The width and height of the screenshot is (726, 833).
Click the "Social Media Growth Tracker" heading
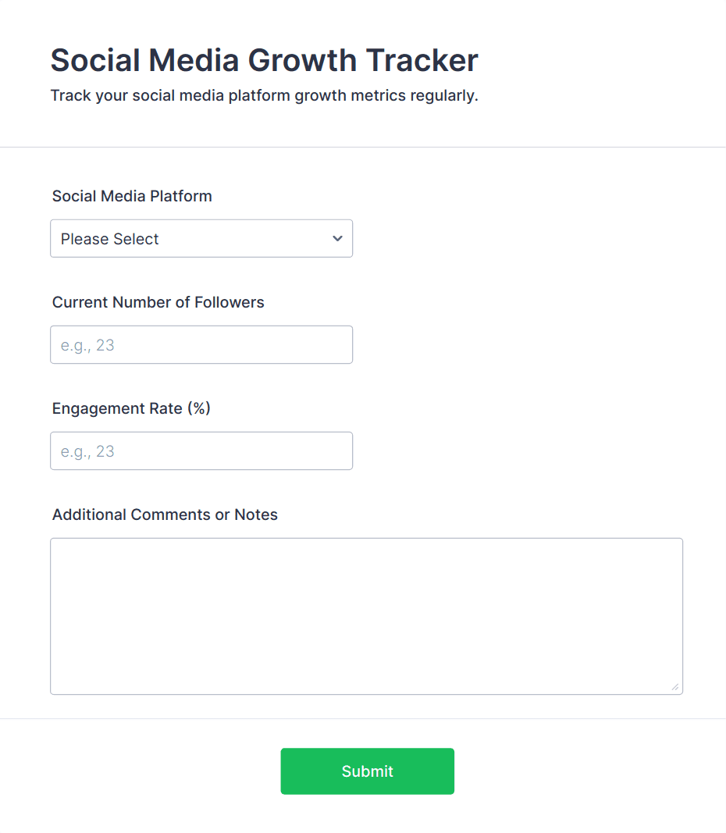264,60
